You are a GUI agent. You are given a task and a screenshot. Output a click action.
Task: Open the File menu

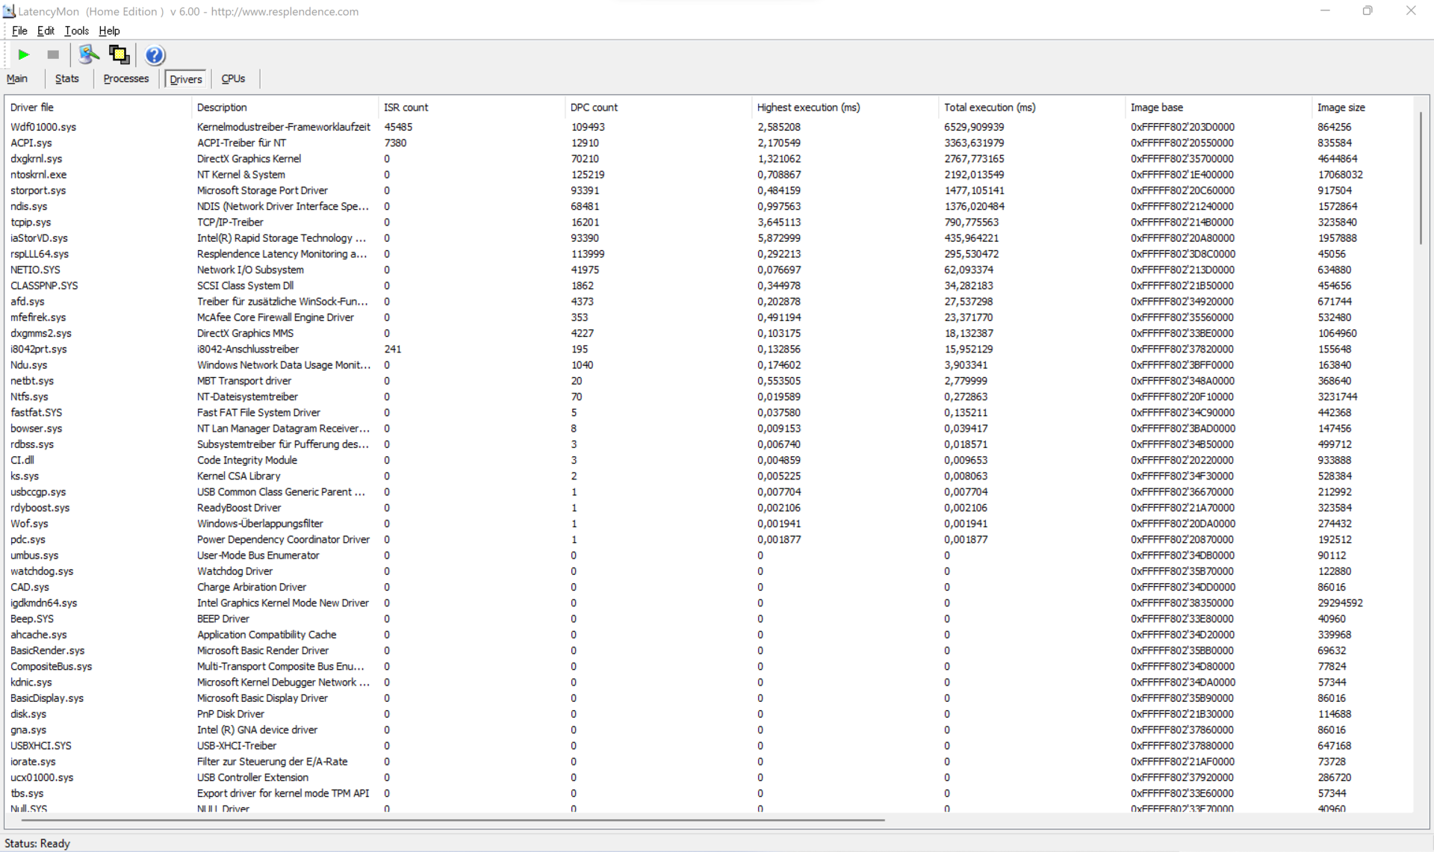coord(19,31)
